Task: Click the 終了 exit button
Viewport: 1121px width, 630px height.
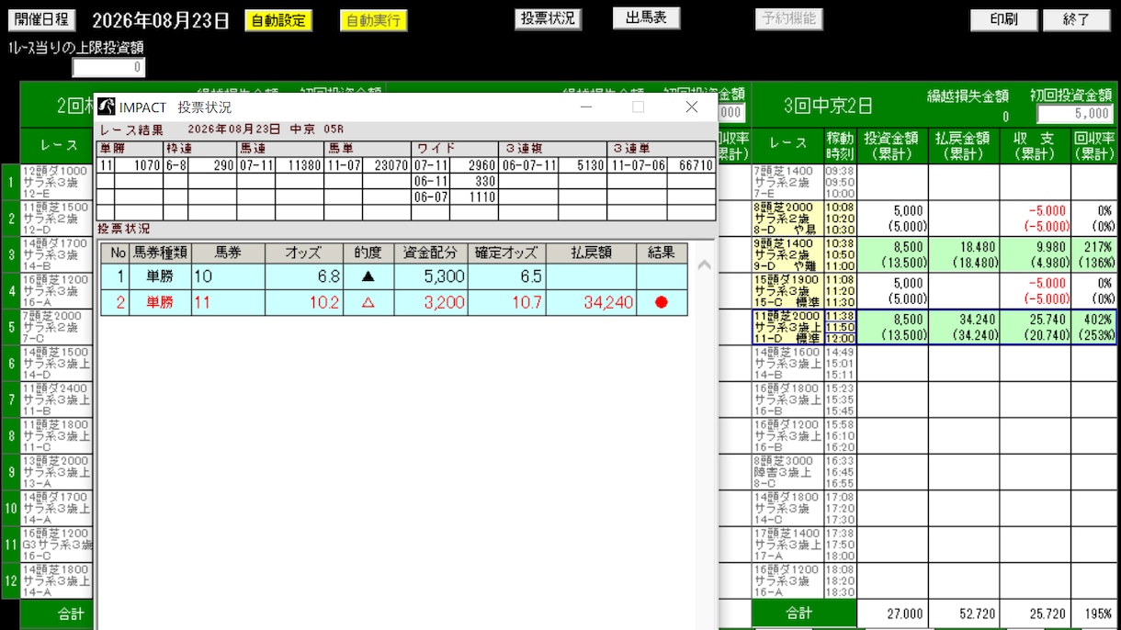Action: pyautogui.click(x=1077, y=20)
